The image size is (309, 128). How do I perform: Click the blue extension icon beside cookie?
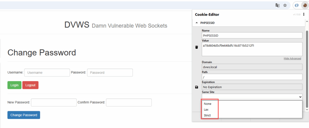pos(297,5)
